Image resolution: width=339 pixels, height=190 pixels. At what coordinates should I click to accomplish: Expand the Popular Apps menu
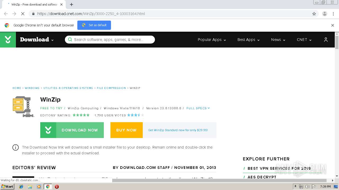[212, 40]
